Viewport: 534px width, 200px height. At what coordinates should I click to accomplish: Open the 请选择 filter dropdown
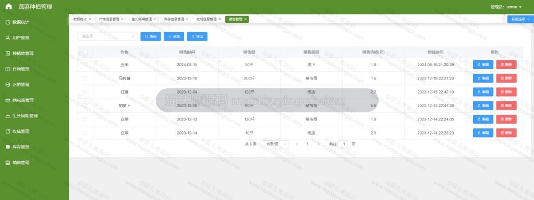[107, 36]
